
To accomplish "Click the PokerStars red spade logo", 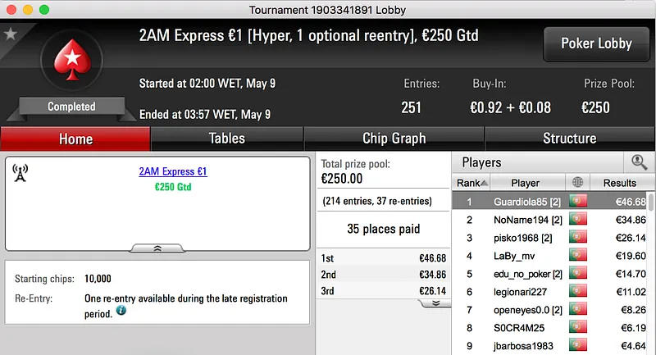I will (71, 63).
